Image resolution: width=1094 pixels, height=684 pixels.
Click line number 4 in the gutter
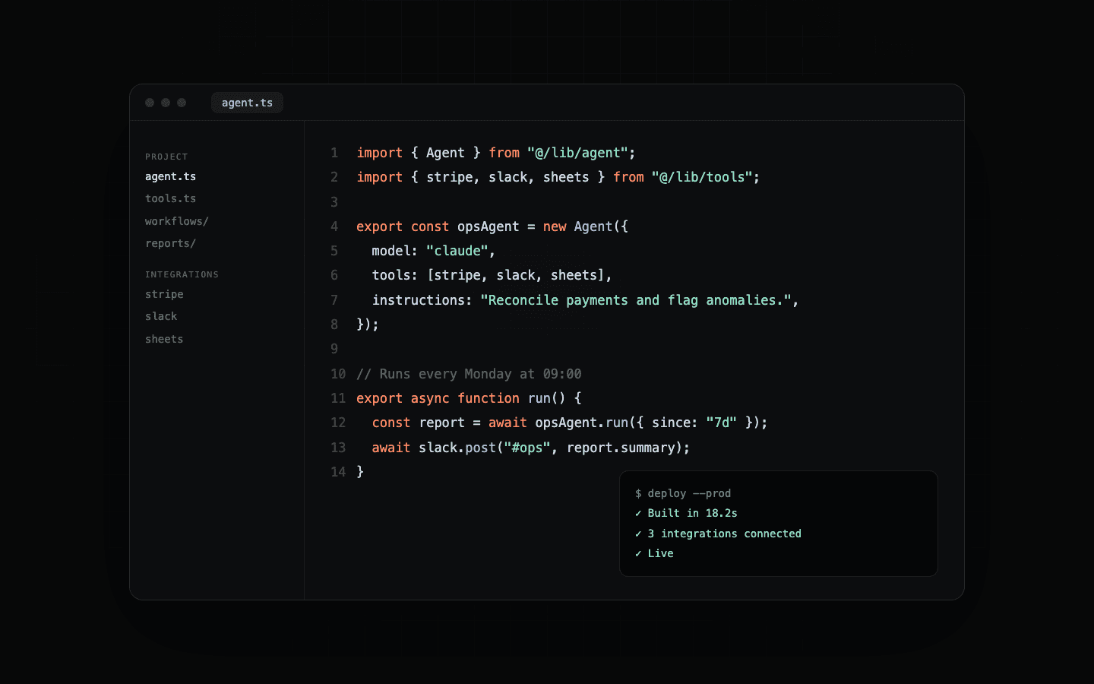334,226
